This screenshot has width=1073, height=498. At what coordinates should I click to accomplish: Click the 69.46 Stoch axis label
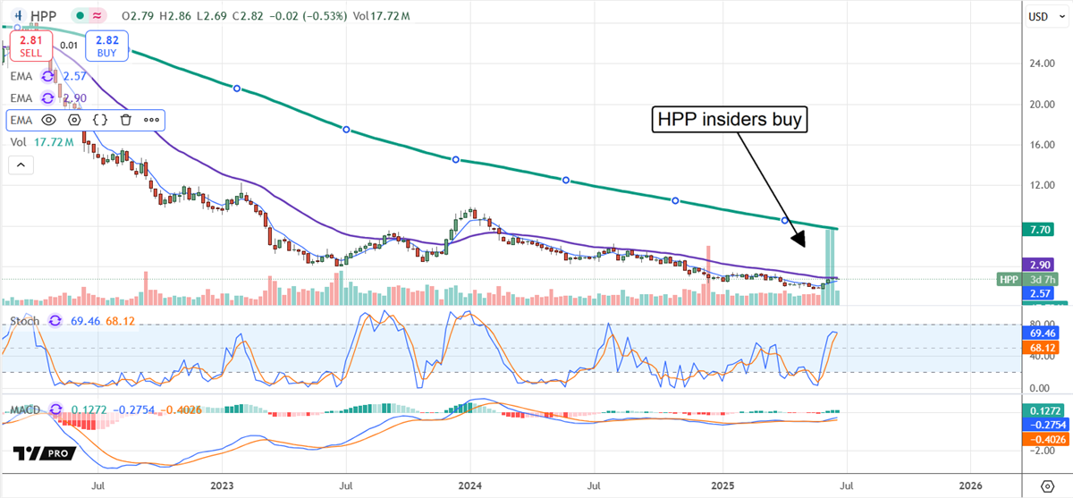pyautogui.click(x=1039, y=333)
